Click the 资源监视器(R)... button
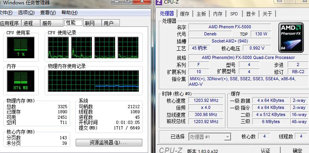This screenshot has width=309, height=153. pos(109,142)
